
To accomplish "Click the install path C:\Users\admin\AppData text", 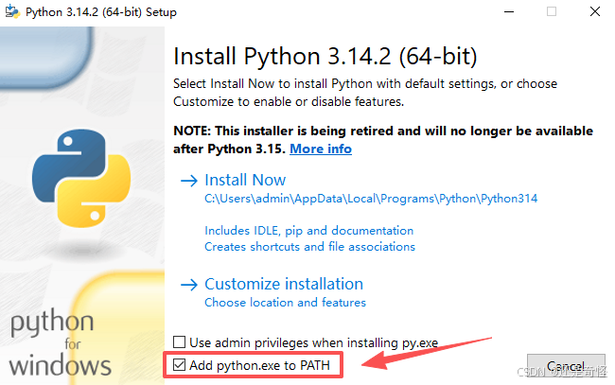I will point(371,199).
